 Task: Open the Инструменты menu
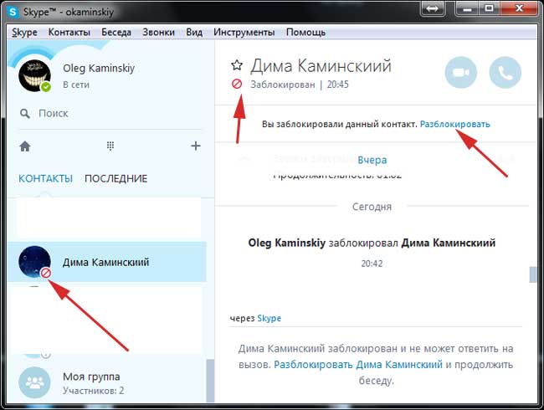coord(244,33)
